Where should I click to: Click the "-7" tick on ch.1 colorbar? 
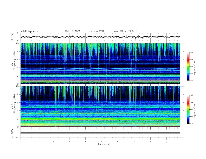click(x=192, y=81)
